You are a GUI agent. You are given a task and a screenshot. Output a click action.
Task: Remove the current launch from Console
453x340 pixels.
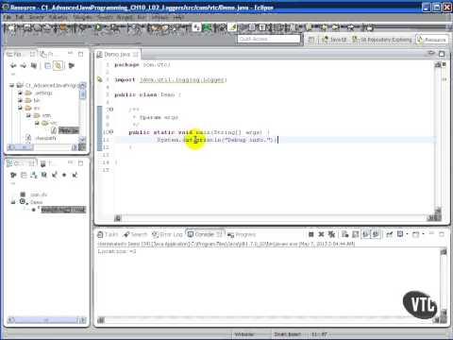point(321,234)
